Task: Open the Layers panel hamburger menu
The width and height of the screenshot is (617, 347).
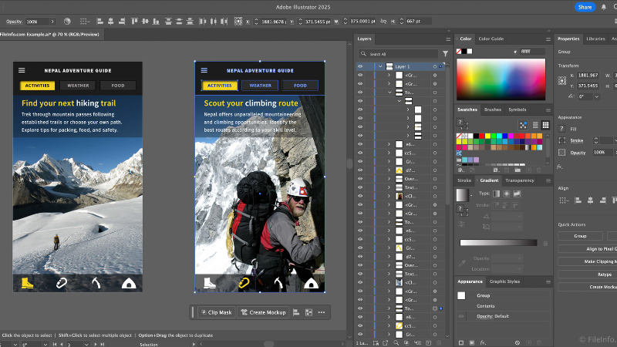Action: pyautogui.click(x=450, y=39)
